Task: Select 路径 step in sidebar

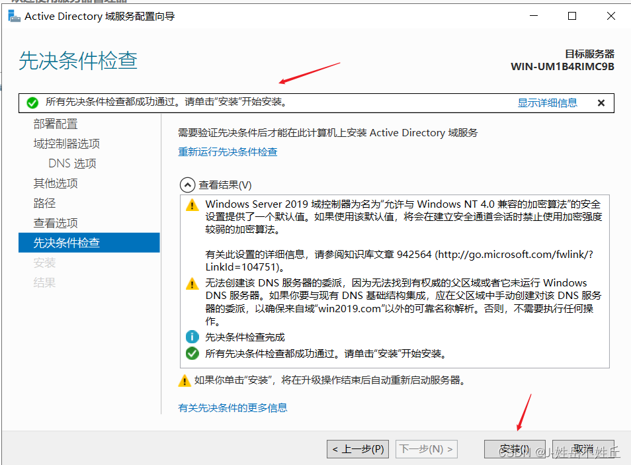Action: click(45, 203)
